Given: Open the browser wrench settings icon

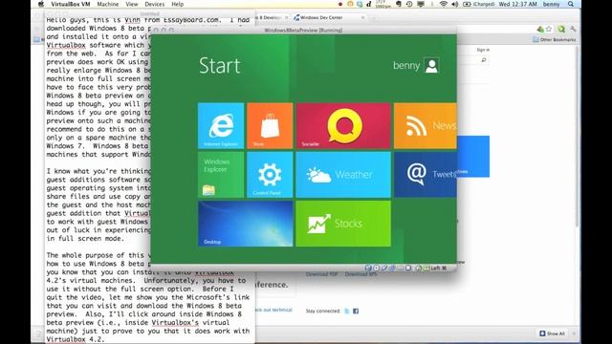Looking at the screenshot, I should tap(573, 29).
